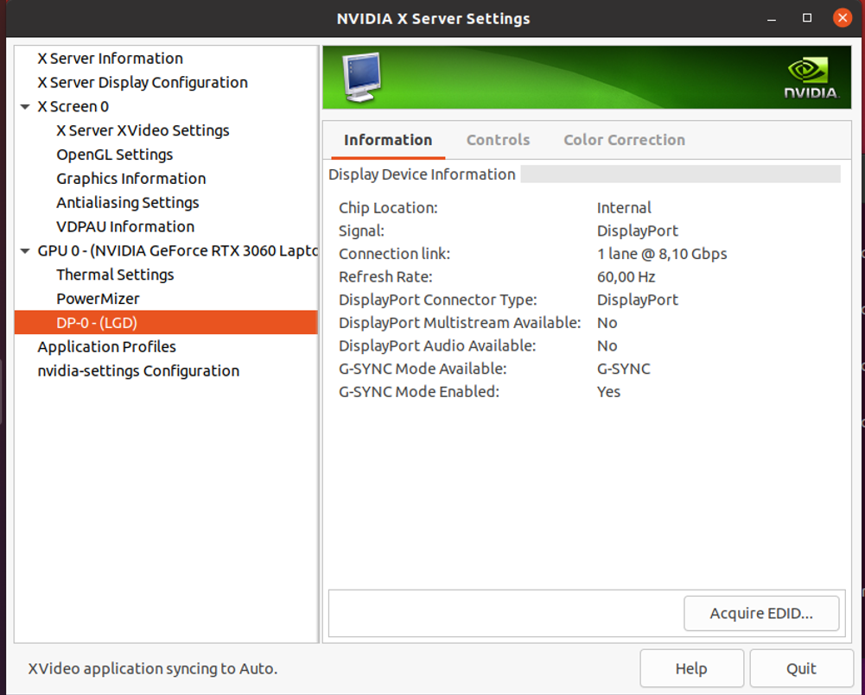The width and height of the screenshot is (865, 695).
Task: Click the monitor icon in the green banner
Action: 362,77
